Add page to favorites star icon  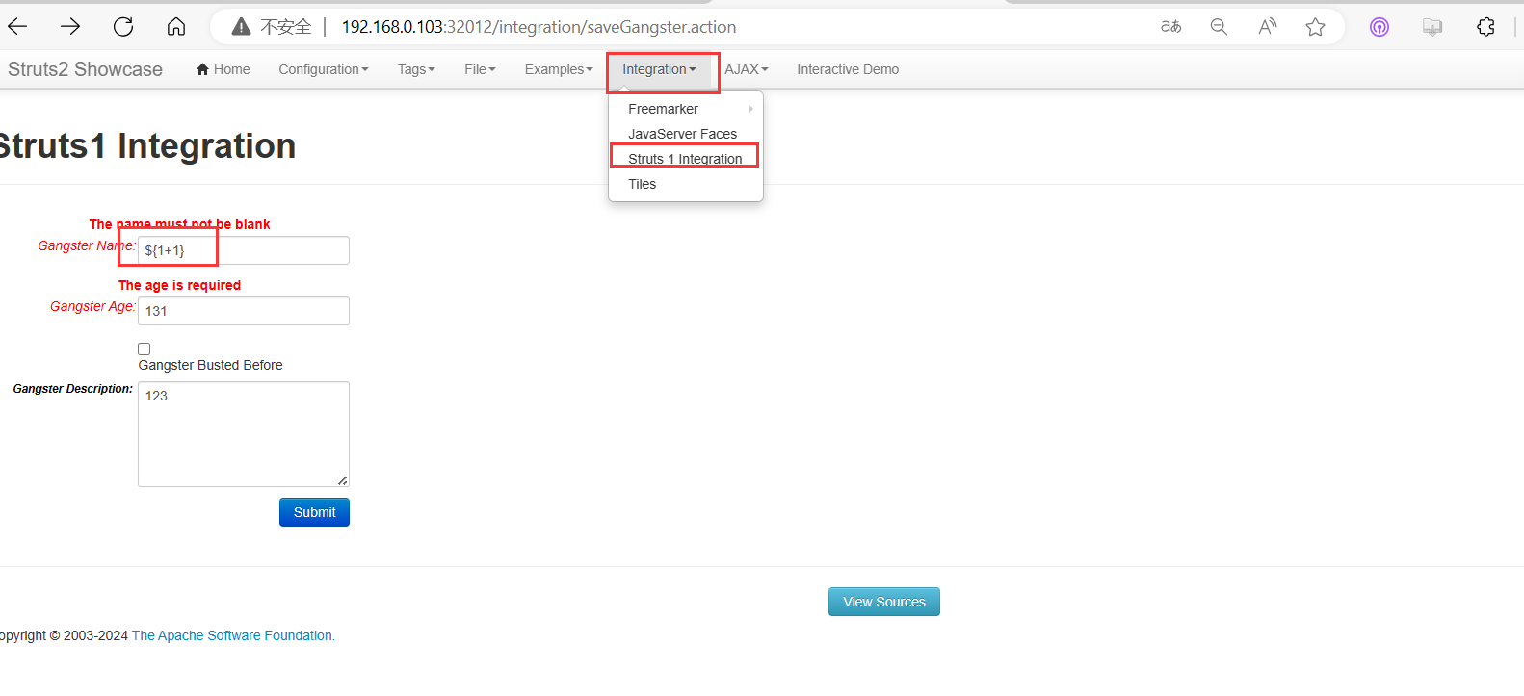pyautogui.click(x=1315, y=27)
